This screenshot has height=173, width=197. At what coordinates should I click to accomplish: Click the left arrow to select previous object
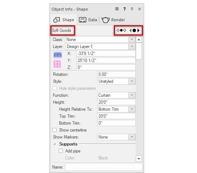pyautogui.click(x=130, y=30)
